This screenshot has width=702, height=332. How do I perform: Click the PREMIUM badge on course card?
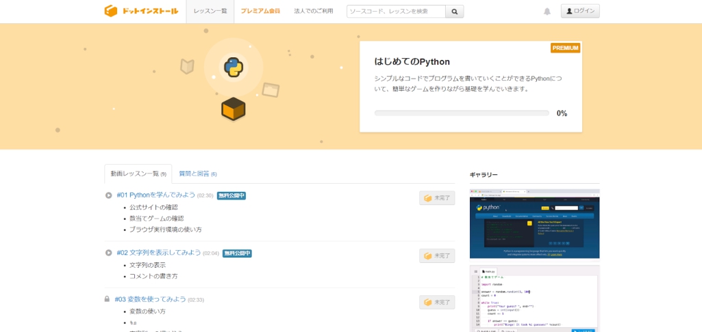click(x=566, y=48)
